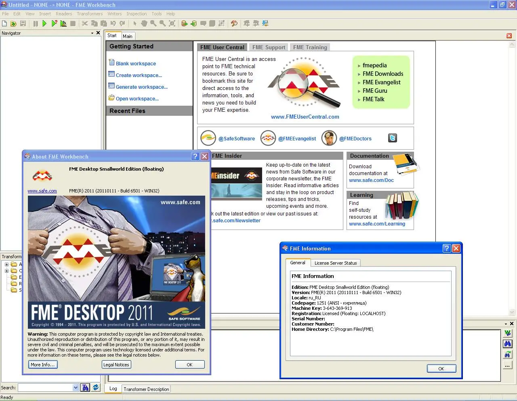The width and height of the screenshot is (517, 401).
Task: Expand the first transformer folder starting with A
Action: coord(6,264)
